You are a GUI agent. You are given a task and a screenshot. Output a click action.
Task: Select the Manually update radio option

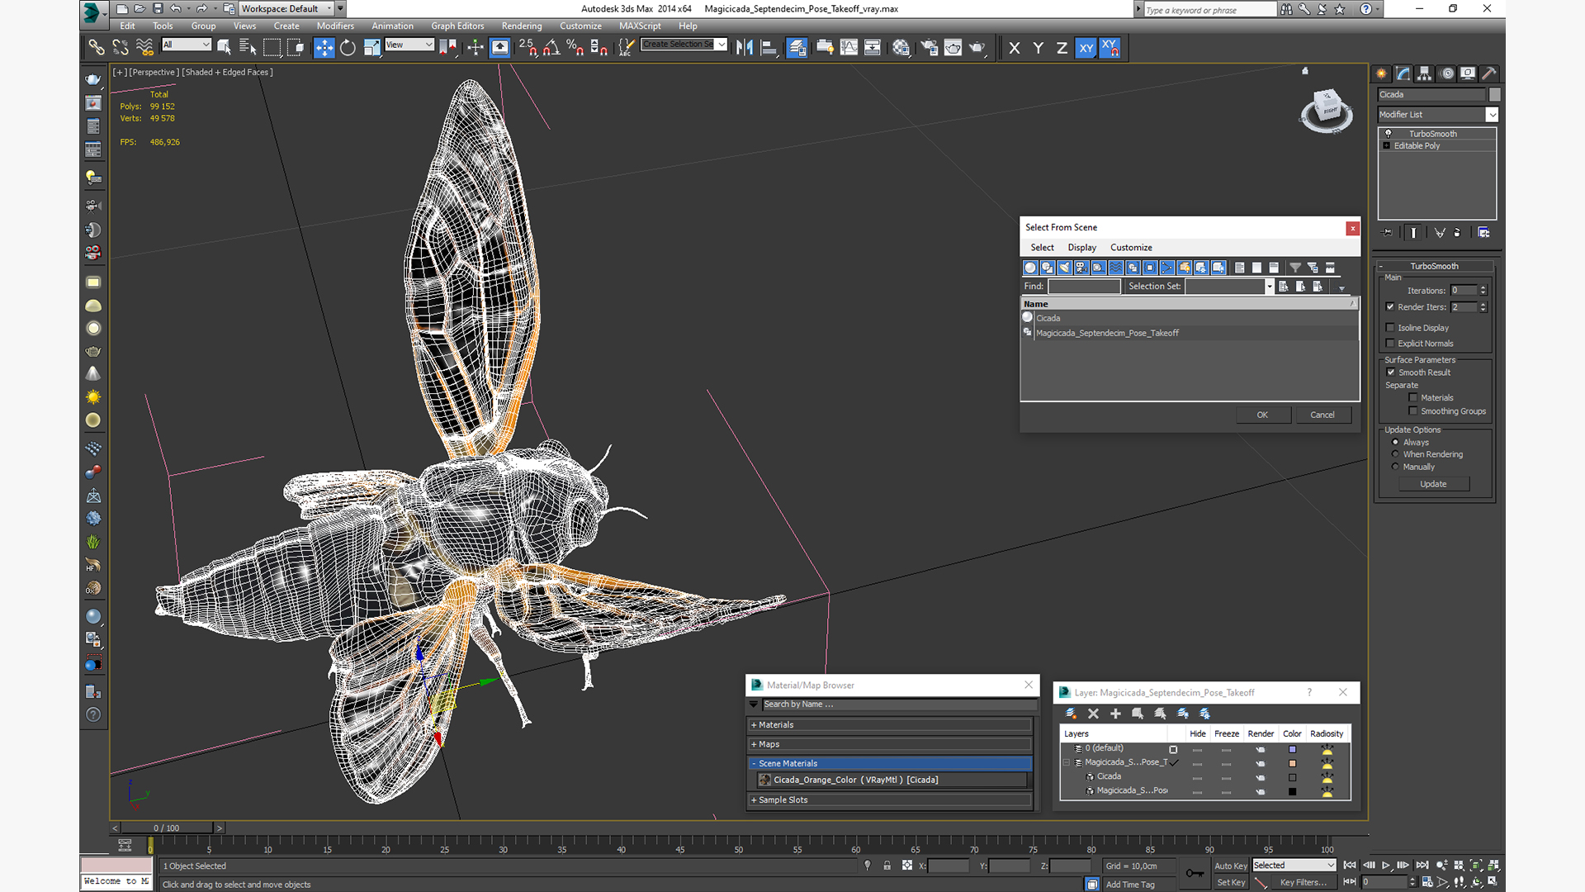click(x=1395, y=467)
